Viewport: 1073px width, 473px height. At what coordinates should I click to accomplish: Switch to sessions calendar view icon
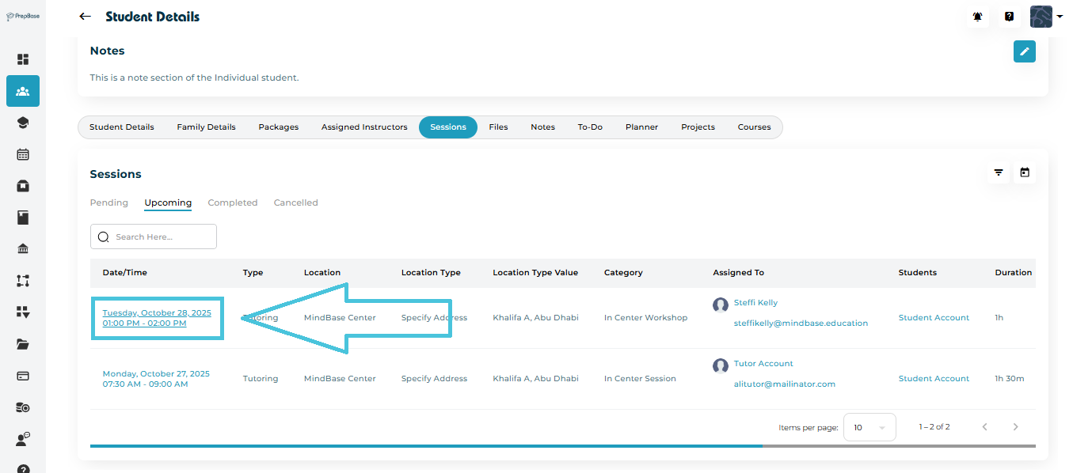1025,172
